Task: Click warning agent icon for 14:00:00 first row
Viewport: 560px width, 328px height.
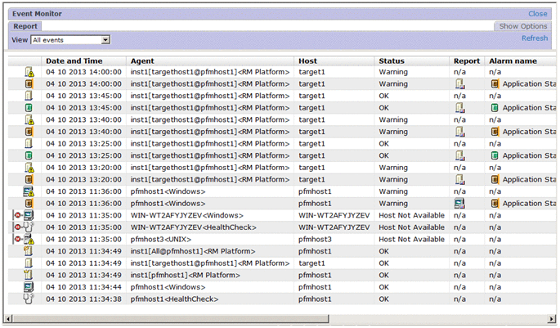Action: [29, 72]
